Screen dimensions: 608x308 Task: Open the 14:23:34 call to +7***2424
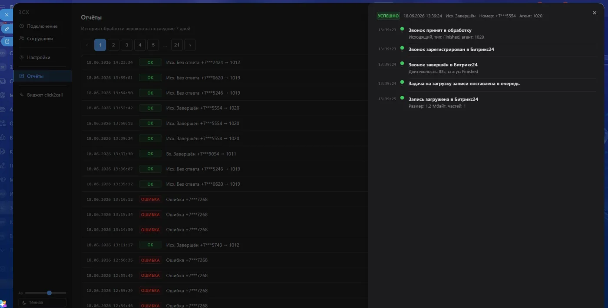tap(225, 62)
